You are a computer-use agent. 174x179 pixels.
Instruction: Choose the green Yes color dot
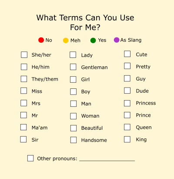tap(93, 41)
